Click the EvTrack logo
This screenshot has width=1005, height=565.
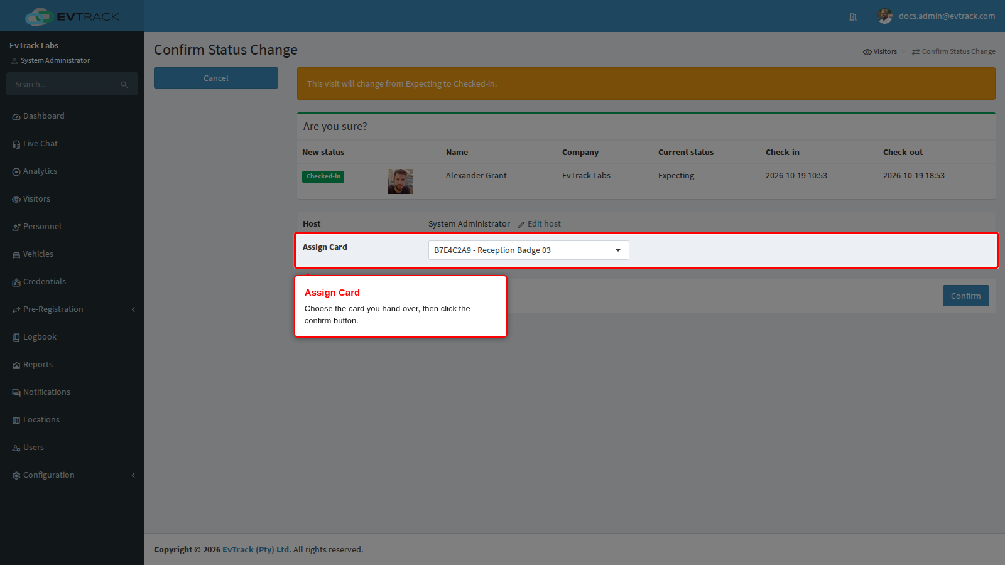point(72,16)
